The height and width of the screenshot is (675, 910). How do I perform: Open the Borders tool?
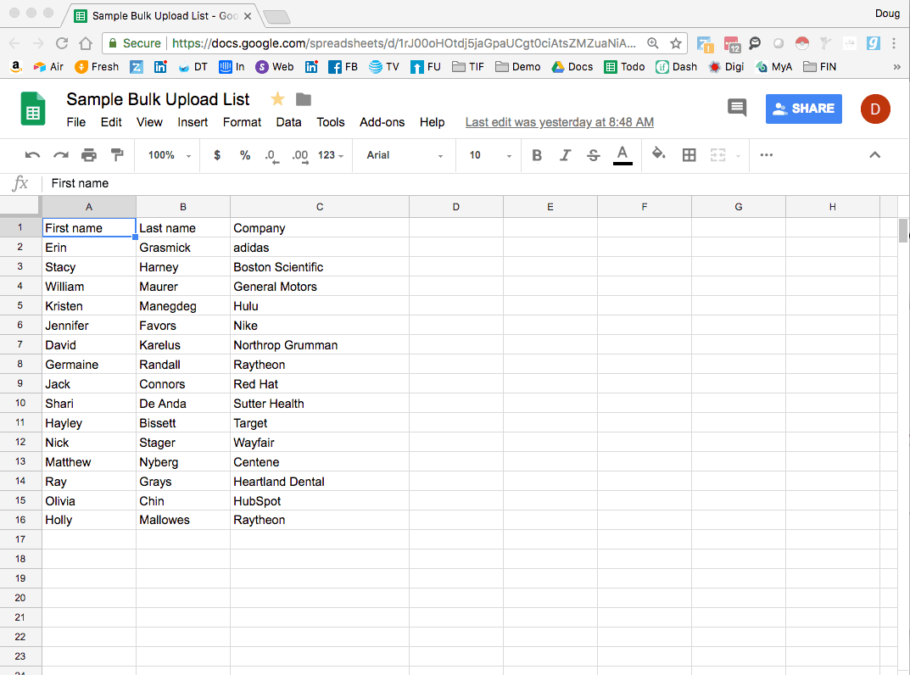coord(689,155)
